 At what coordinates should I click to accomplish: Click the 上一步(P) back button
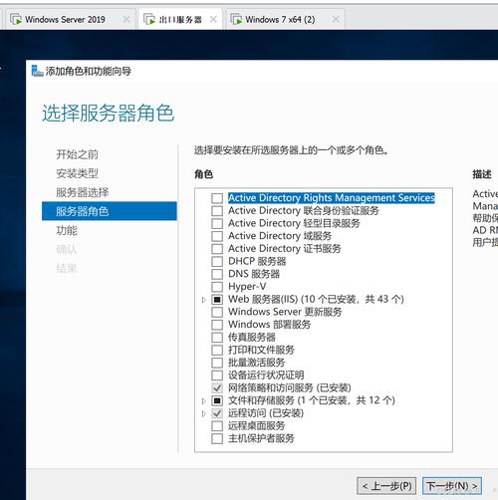coord(386,486)
